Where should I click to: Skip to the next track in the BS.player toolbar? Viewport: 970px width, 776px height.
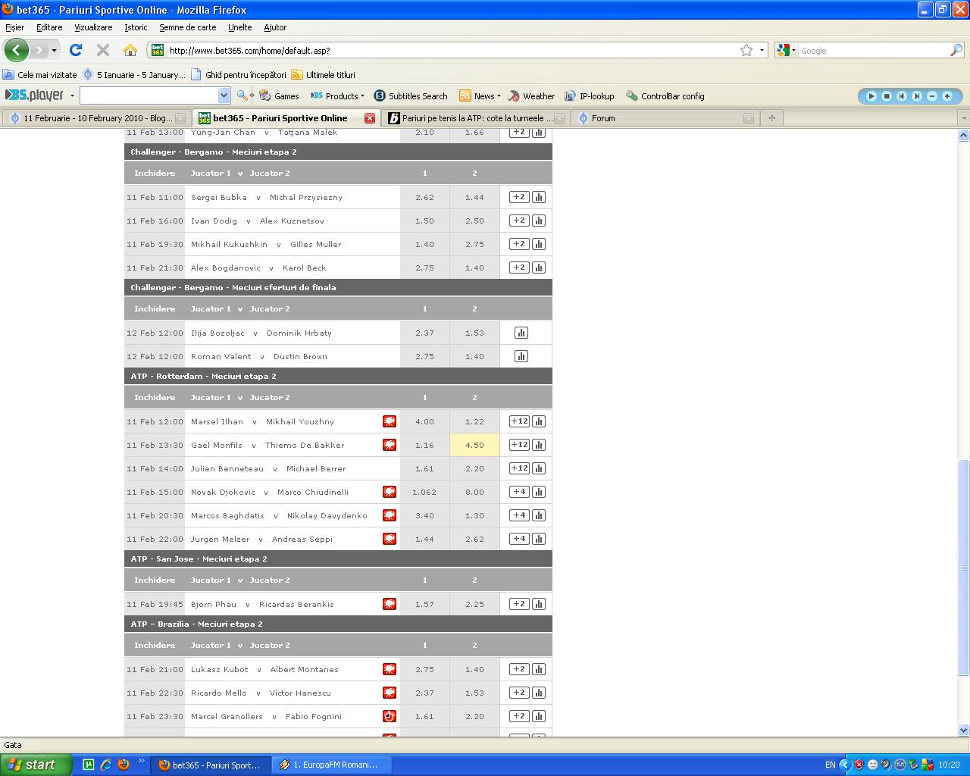click(x=917, y=96)
